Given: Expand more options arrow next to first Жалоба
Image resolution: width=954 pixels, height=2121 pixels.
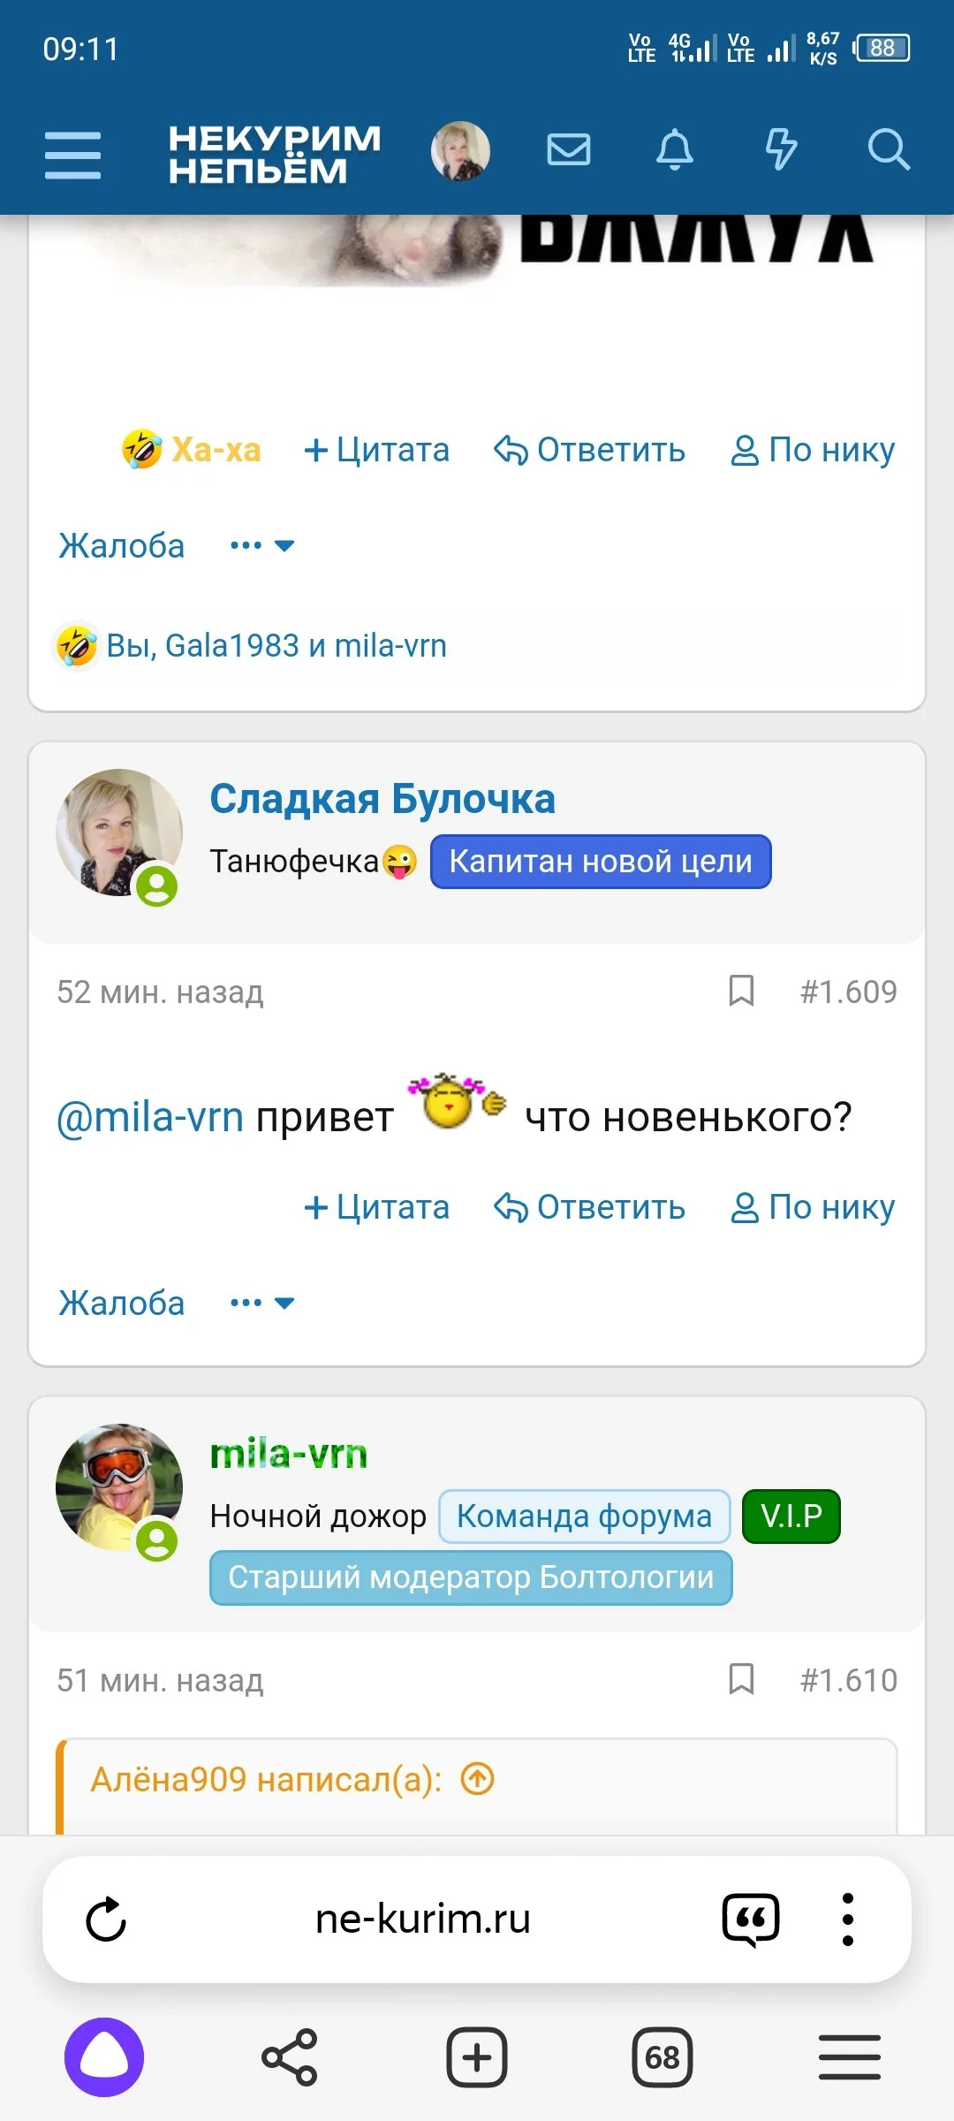Looking at the screenshot, I should 283,545.
